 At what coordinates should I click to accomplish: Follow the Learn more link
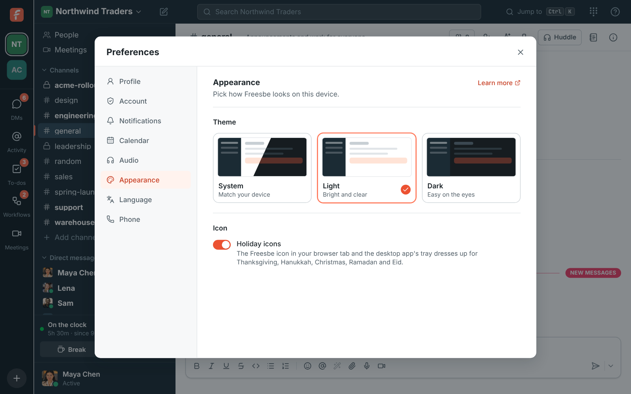pyautogui.click(x=499, y=83)
